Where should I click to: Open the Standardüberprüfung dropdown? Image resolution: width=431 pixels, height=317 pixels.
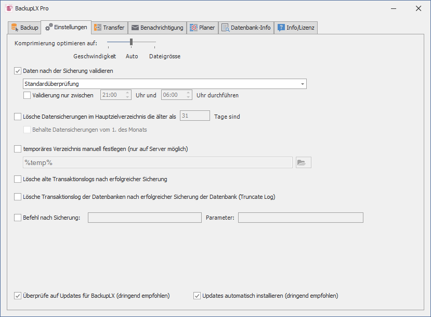click(x=302, y=84)
